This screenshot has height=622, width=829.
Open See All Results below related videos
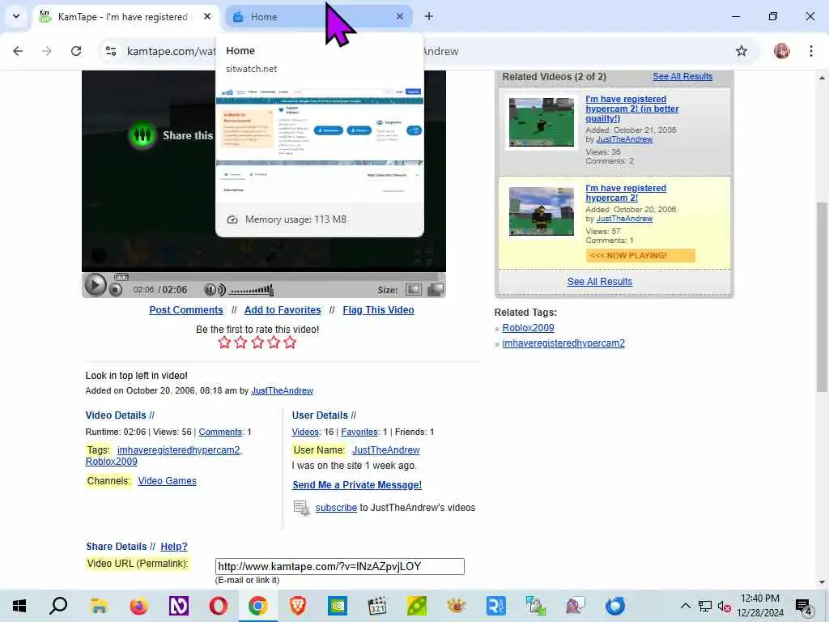[x=600, y=281]
